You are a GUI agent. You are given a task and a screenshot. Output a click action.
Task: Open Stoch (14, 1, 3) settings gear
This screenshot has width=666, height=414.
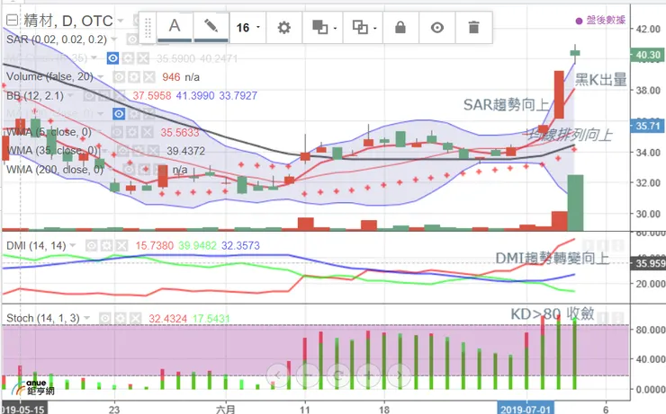[x=121, y=318]
